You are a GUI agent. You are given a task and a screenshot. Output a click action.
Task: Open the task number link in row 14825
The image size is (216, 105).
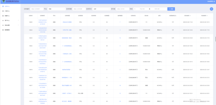tap(43, 22)
